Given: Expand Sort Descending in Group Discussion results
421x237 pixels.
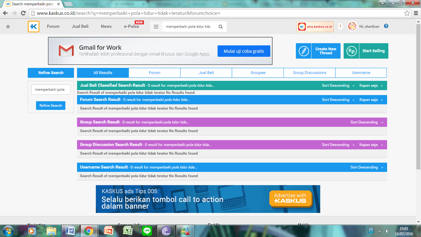Looking at the screenshot, I should [338, 145].
